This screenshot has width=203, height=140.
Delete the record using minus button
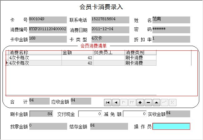[x=148, y=102]
